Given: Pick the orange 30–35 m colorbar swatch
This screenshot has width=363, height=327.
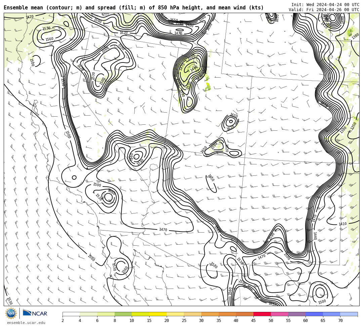Looking at the screenshot, I should point(210,314).
